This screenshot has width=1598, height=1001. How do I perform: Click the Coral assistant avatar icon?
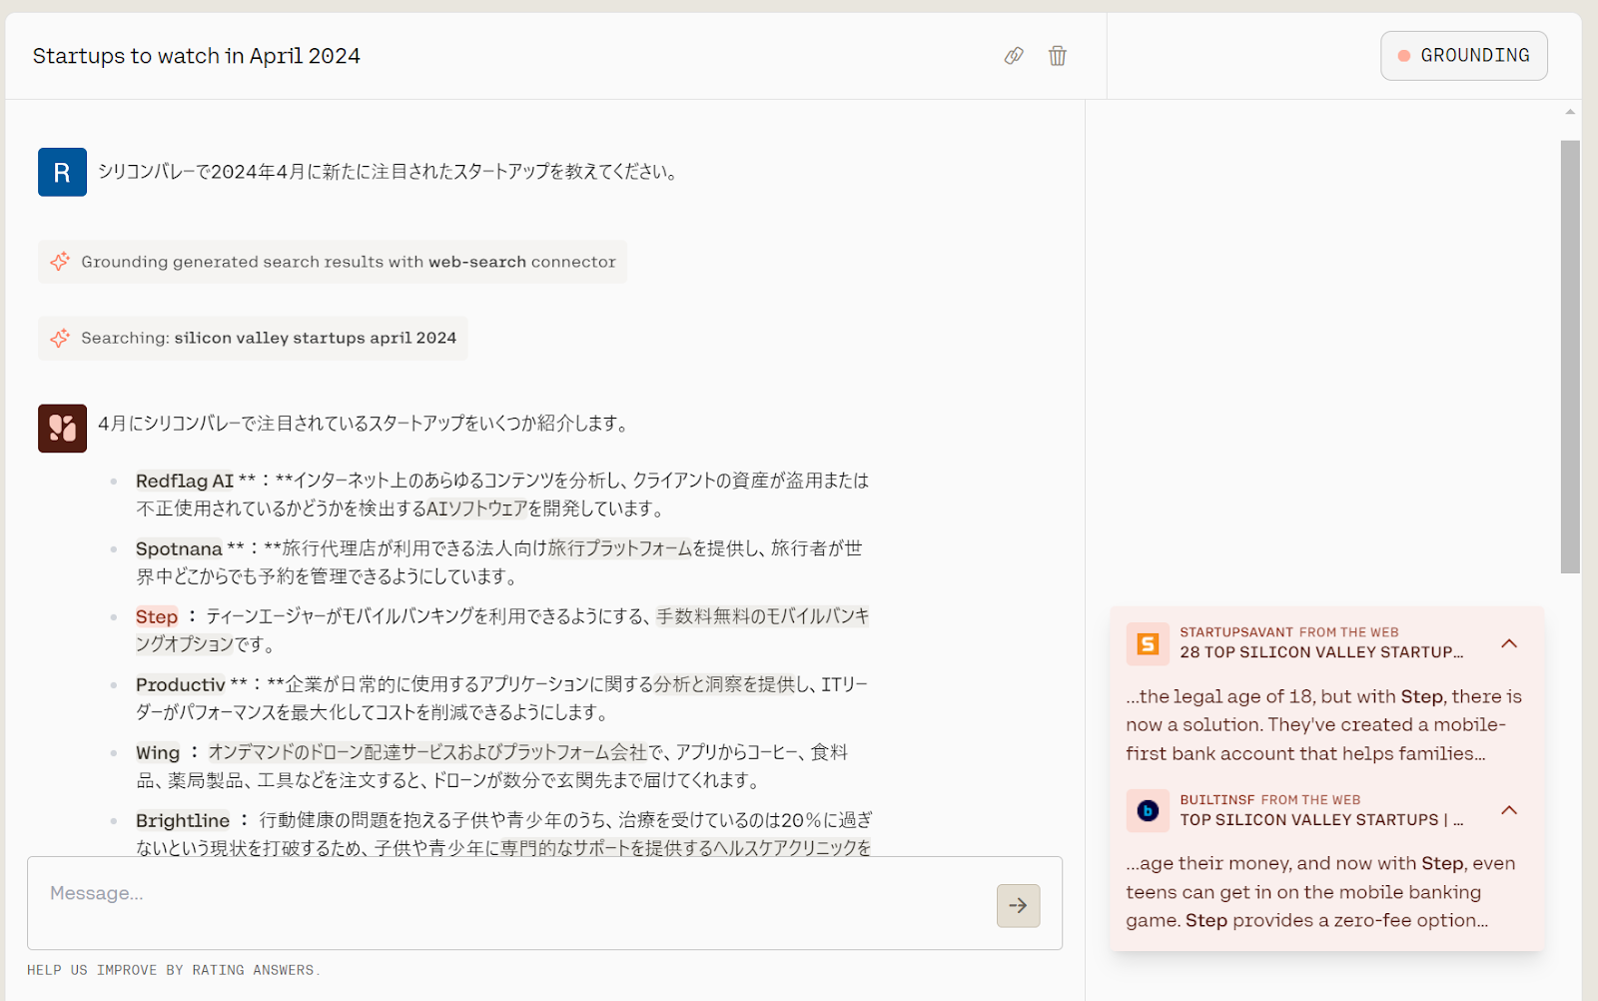(x=61, y=427)
